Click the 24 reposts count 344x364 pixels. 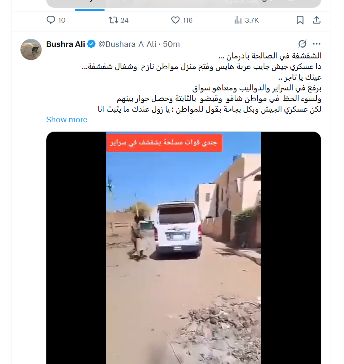point(125,20)
